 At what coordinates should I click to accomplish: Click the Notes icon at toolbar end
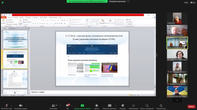click(x=161, y=106)
